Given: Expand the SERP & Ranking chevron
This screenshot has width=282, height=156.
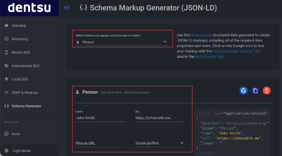Looking at the screenshot, I should tap(53, 92).
